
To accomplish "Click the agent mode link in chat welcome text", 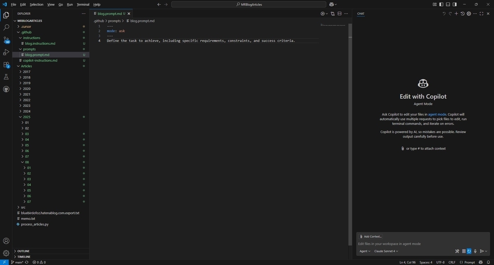I will [x=436, y=114].
